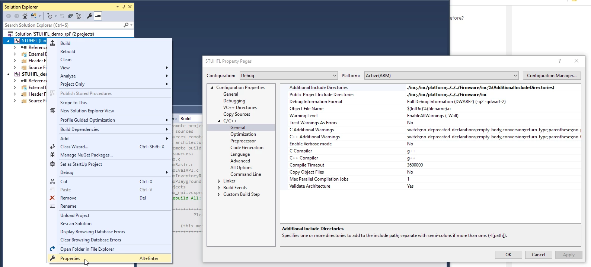This screenshot has width=591, height=267.
Task: Expand the Build Events node
Action: tap(219, 188)
